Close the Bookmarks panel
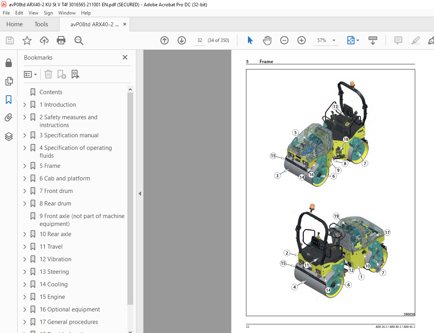434x333 pixels. [x=125, y=57]
